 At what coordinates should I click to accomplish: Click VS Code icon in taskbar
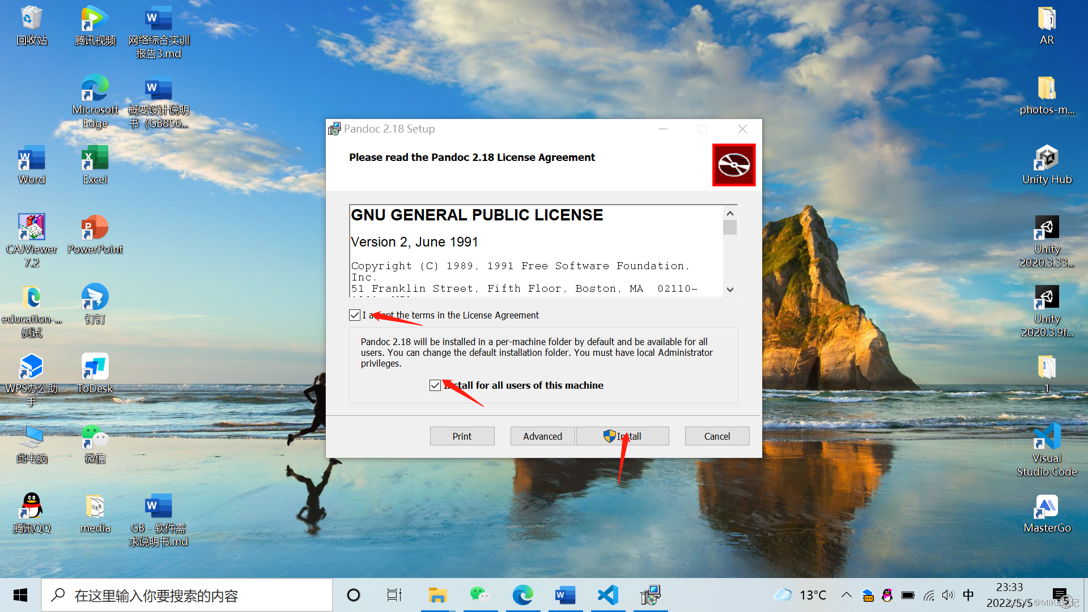tap(607, 595)
